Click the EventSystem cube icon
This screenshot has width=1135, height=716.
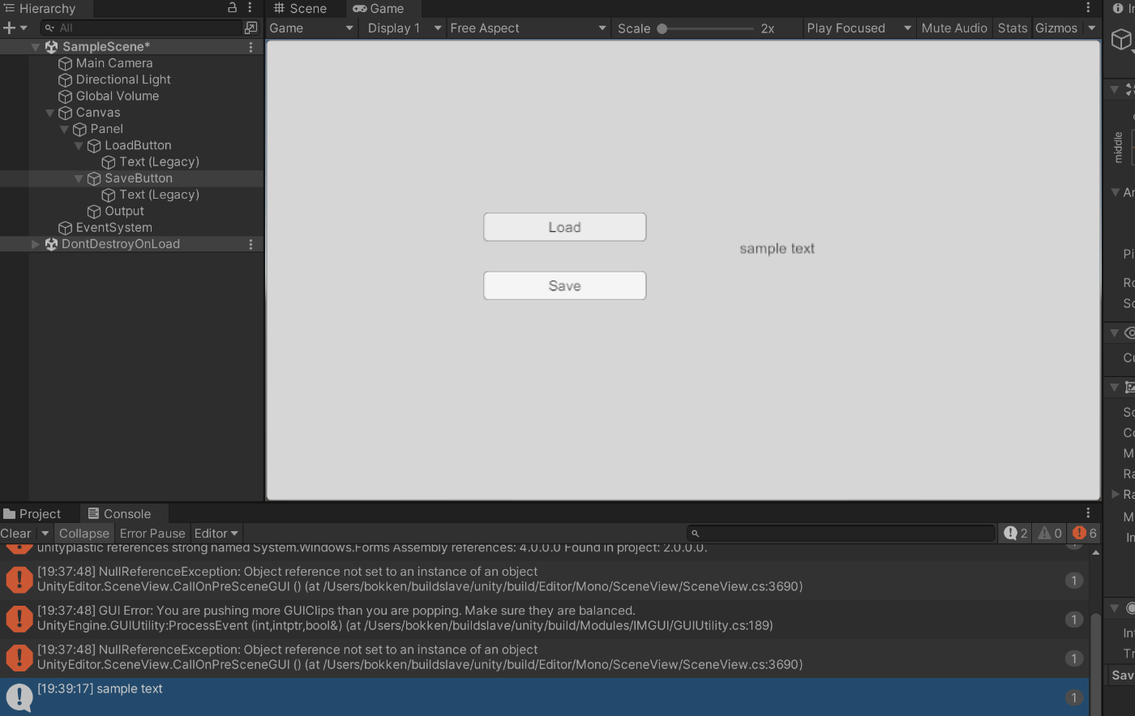(66, 228)
